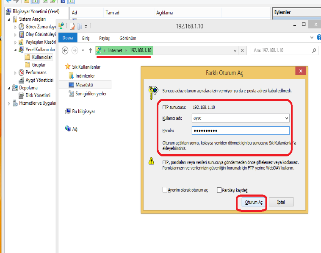Click the Back arrow navigation icon
The height and width of the screenshot is (253, 321).
65,50
